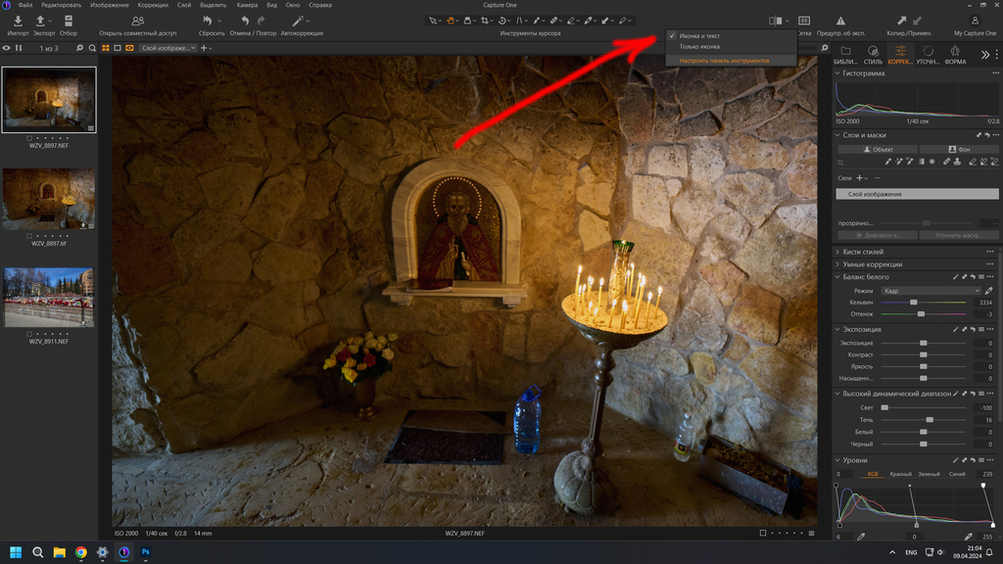Choose Настроить панель инструментов menu entry
1003x564 pixels.
point(724,61)
